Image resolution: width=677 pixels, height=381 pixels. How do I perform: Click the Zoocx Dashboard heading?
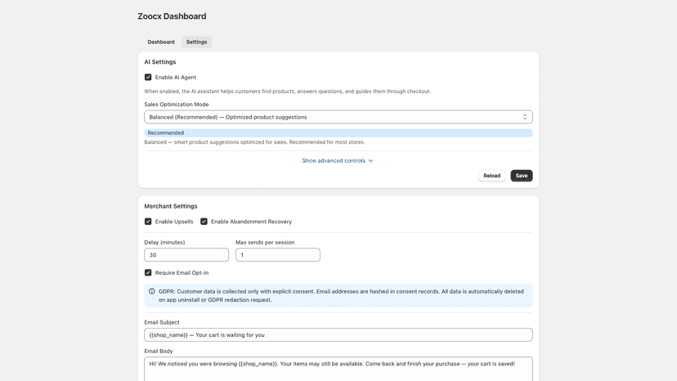(172, 16)
